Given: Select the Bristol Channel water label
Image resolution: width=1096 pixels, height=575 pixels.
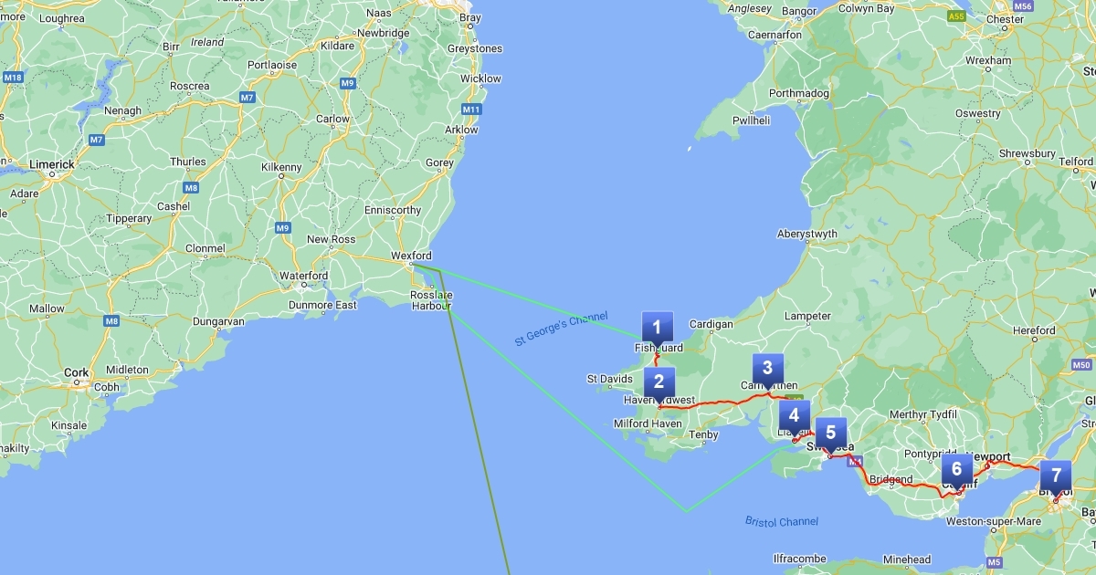Looking at the screenshot, I should pos(782,521).
